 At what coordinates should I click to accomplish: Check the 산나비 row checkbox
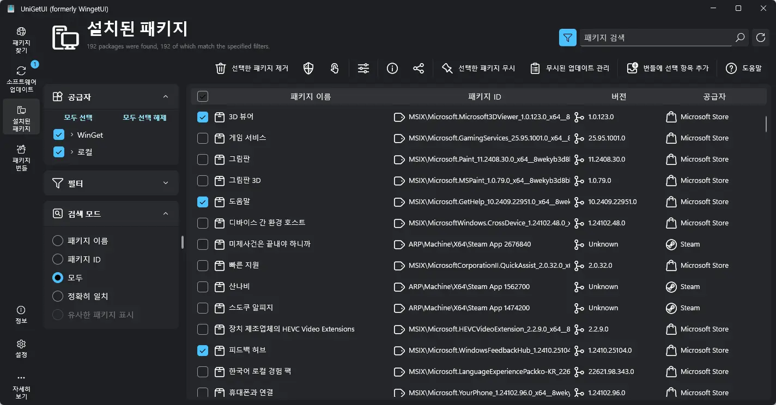click(203, 287)
